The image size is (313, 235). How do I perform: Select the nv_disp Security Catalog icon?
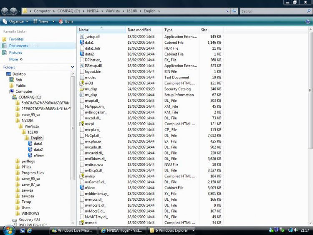82,89
